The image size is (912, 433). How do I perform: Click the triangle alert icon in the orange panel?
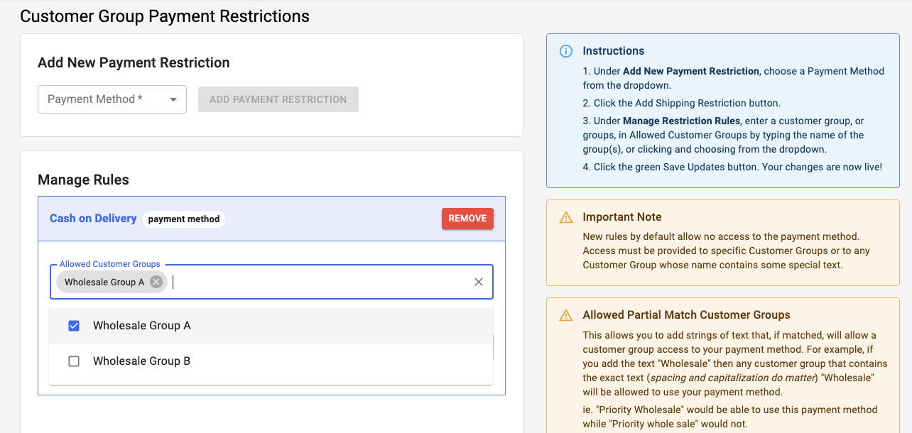point(565,217)
